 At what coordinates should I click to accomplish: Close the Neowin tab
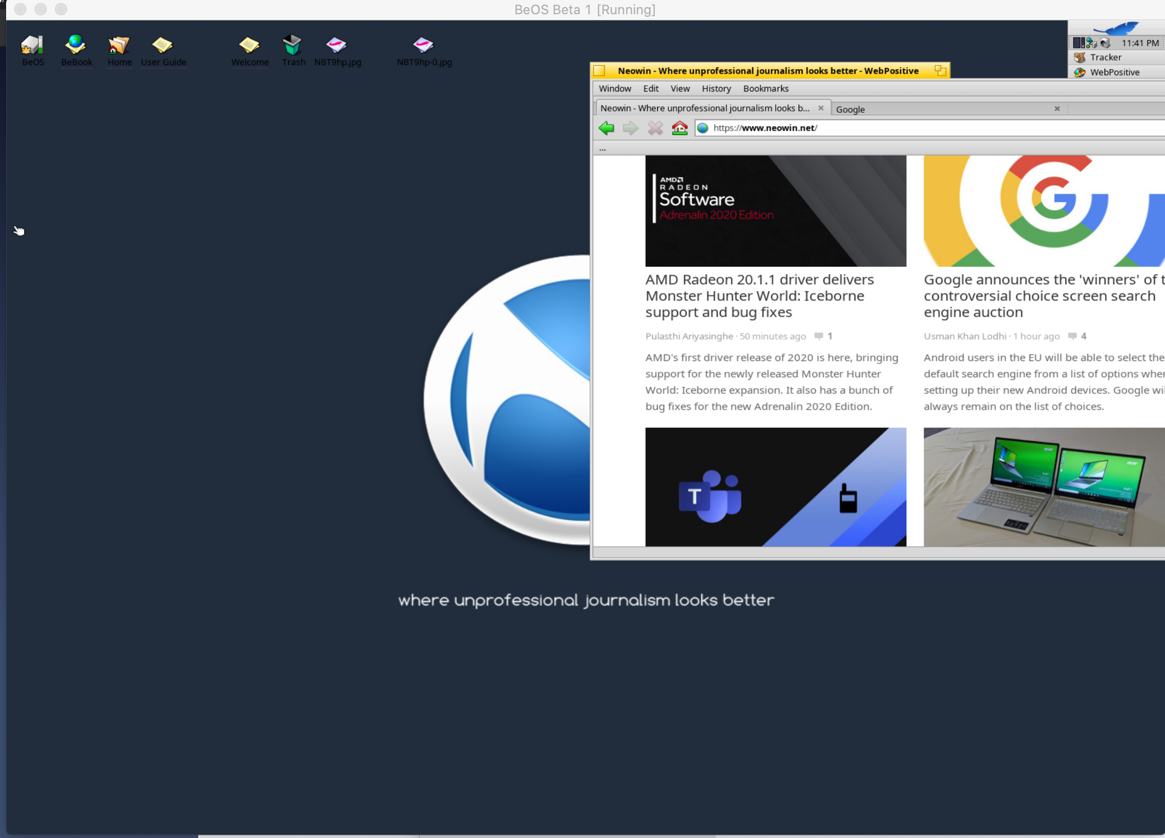(x=821, y=108)
